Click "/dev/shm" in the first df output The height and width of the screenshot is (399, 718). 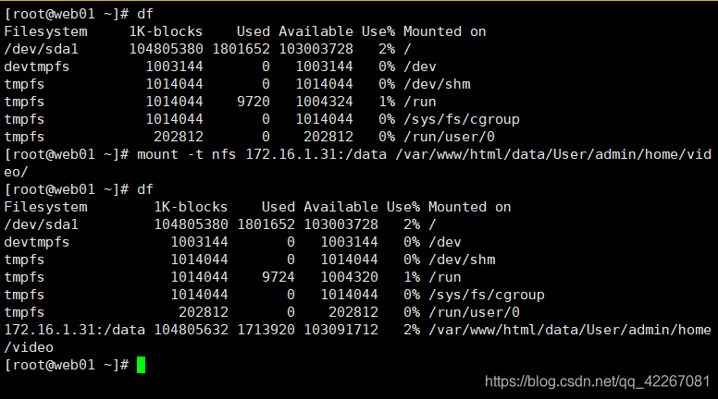[x=437, y=84]
